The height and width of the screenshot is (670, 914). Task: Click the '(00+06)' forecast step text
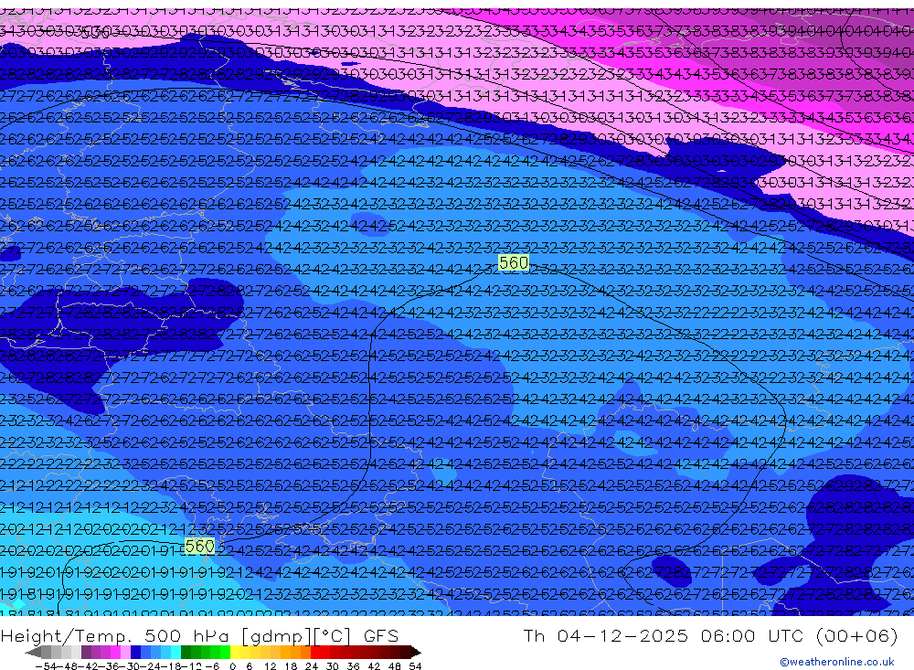click(857, 635)
